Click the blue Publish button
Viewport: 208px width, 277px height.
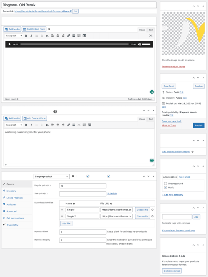[x=198, y=125]
